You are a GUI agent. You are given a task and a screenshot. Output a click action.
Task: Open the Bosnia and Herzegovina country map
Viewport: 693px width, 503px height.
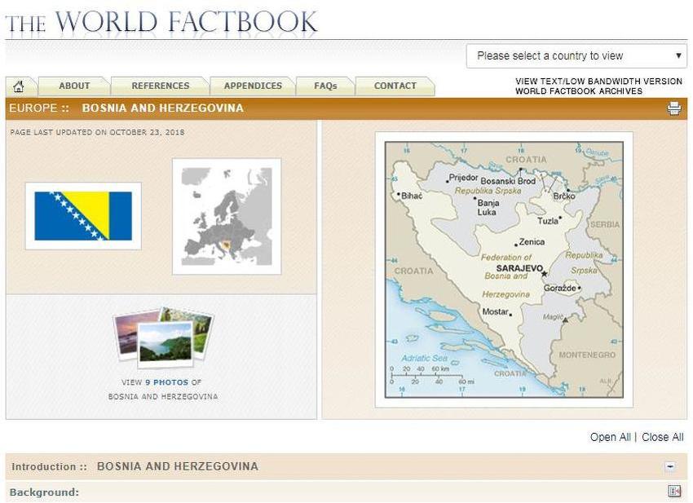(x=504, y=269)
